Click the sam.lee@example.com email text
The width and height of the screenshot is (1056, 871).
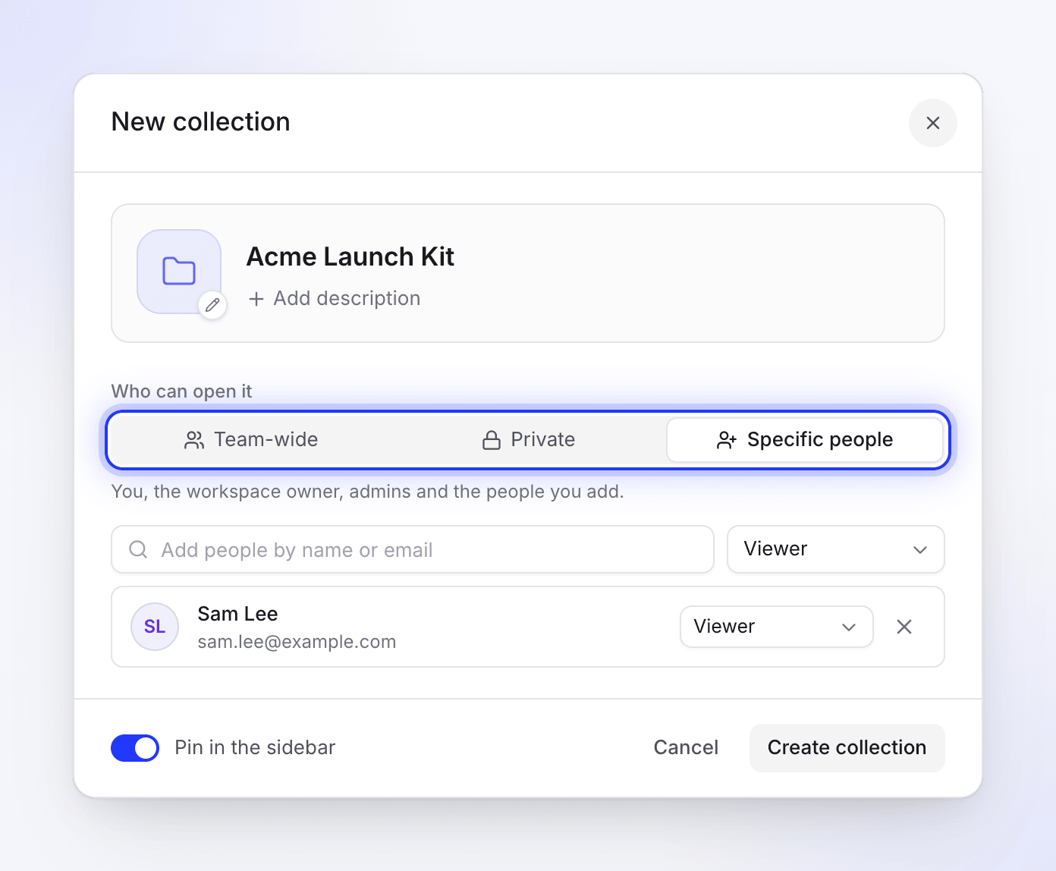coord(297,642)
